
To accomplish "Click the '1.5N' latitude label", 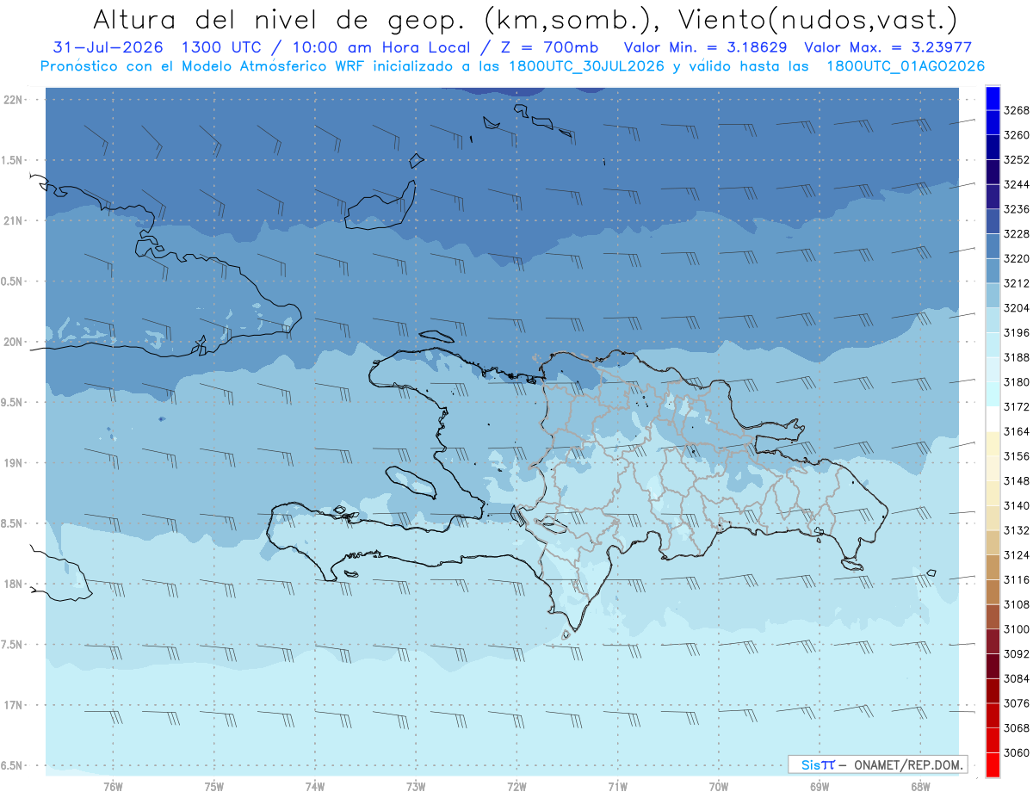I will click(x=12, y=160).
